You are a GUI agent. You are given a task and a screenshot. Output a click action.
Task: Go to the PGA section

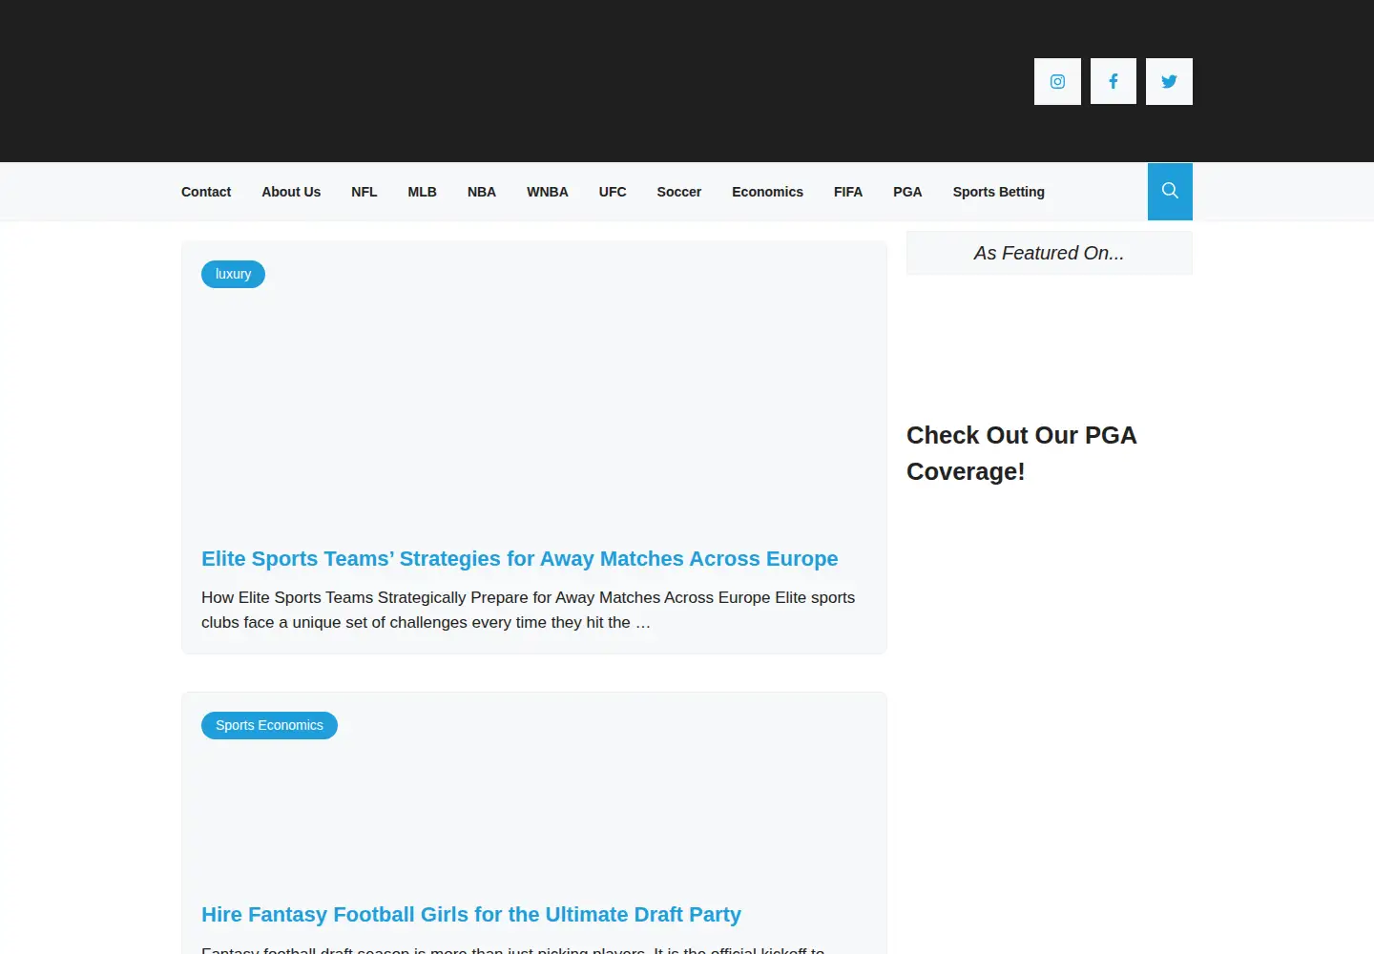tap(907, 192)
